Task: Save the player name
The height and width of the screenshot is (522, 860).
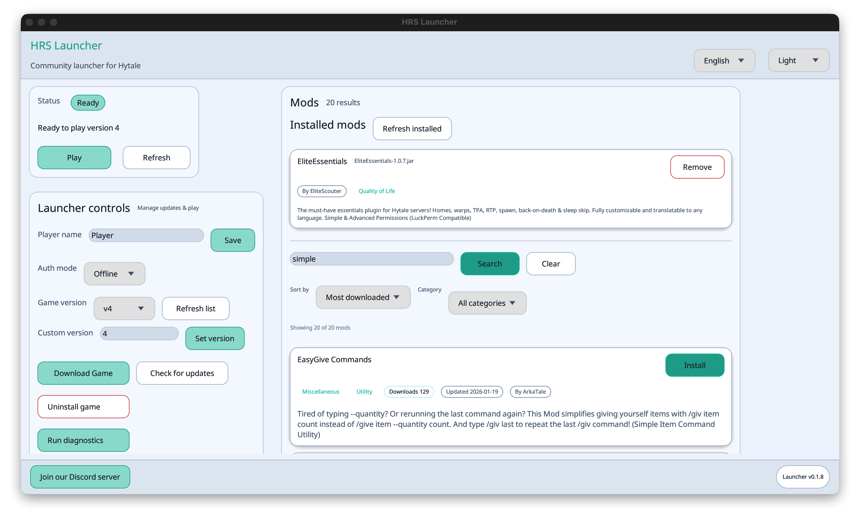Action: (x=233, y=240)
